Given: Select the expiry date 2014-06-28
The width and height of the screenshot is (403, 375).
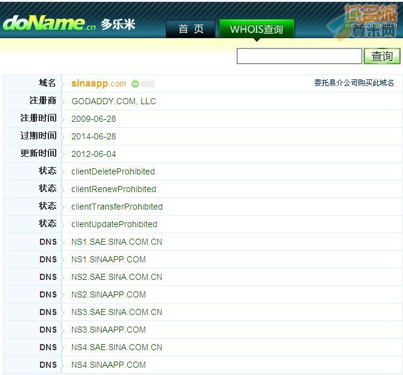Looking at the screenshot, I should point(94,136).
